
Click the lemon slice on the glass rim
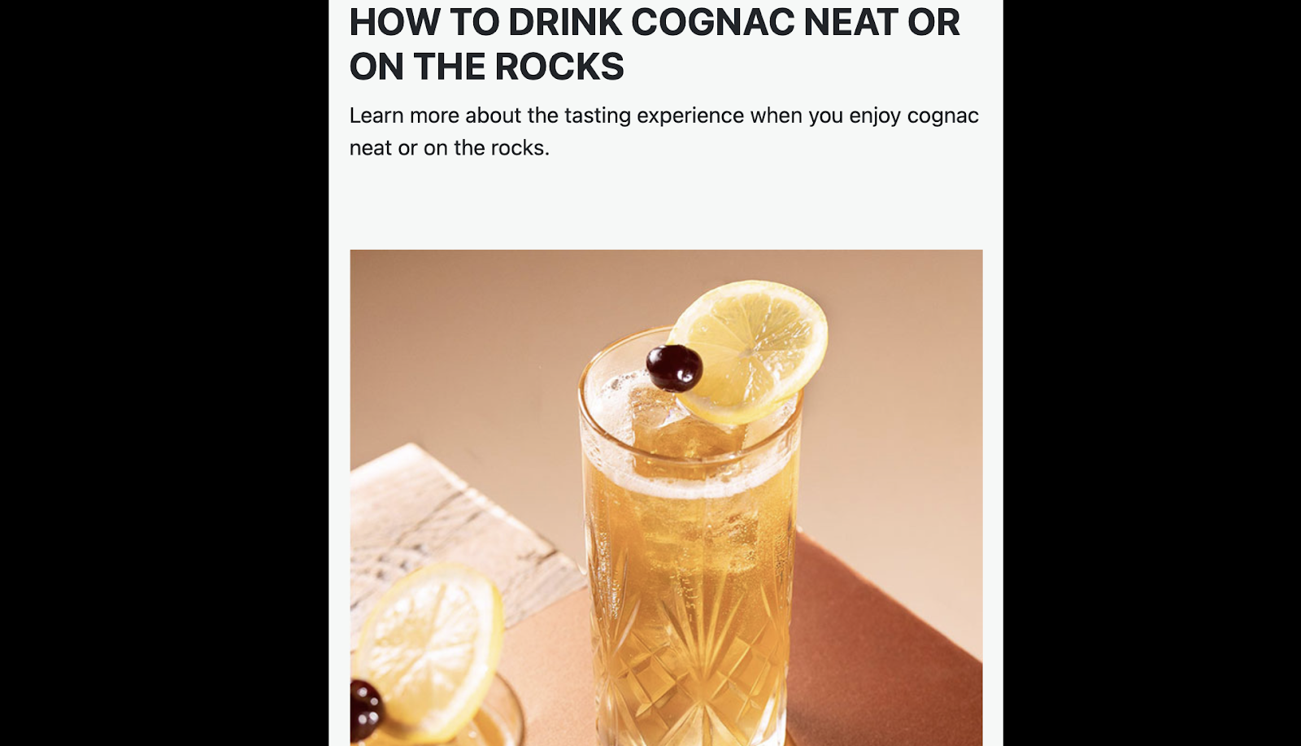click(x=748, y=351)
